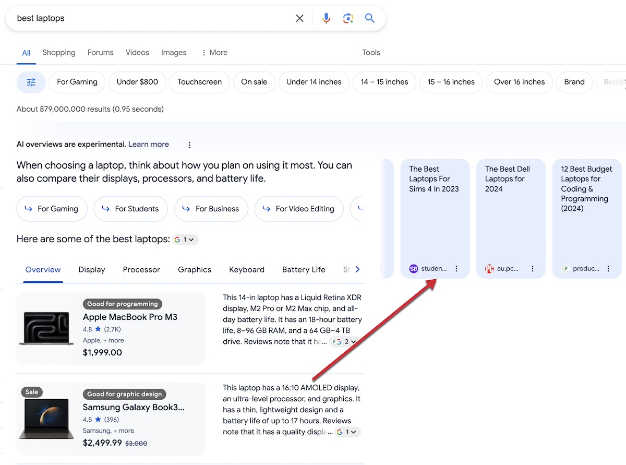
Task: Enable the Touchscreen filter chip
Action: click(x=199, y=82)
